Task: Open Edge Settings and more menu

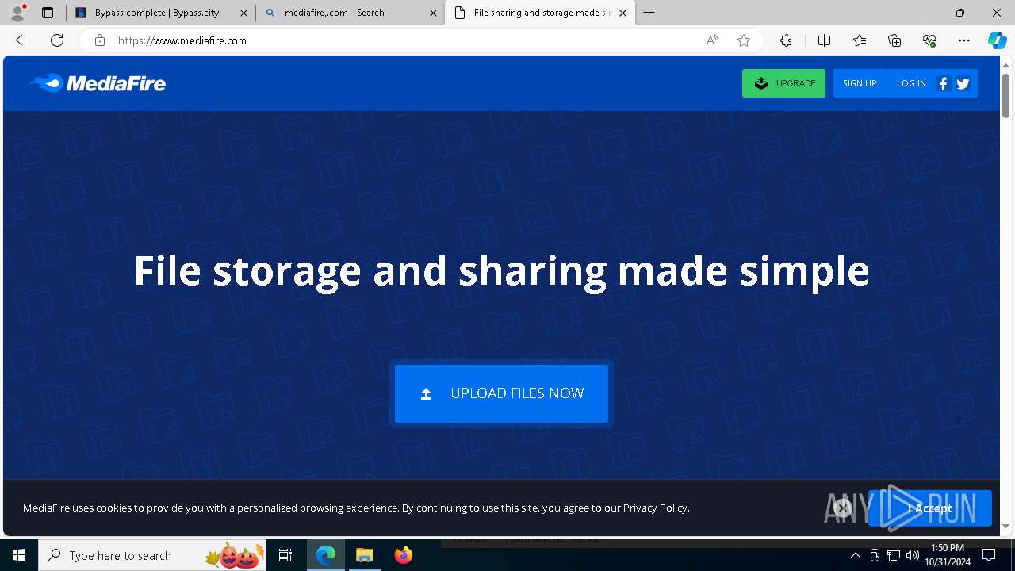Action: pyautogui.click(x=964, y=40)
